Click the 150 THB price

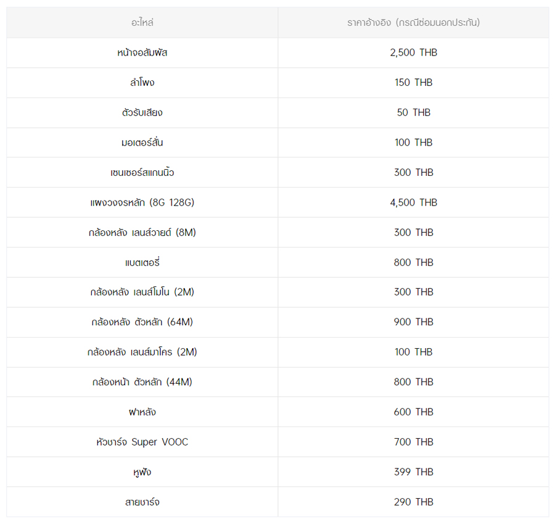tap(413, 83)
